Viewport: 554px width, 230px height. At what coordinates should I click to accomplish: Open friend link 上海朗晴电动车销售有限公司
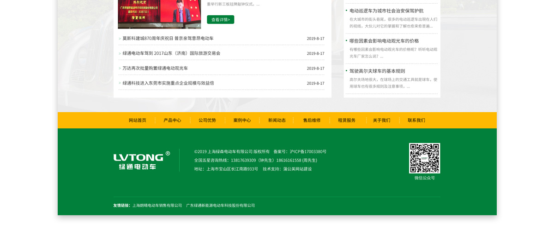157,206
